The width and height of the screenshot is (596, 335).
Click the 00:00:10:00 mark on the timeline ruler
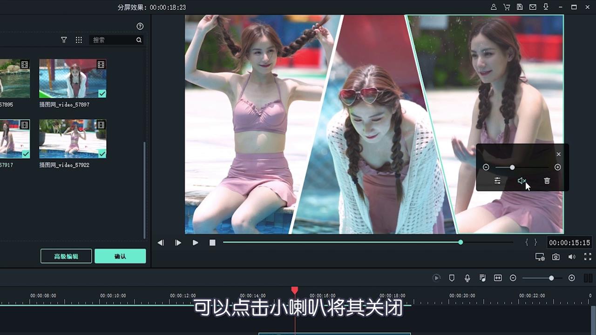pyautogui.click(x=113, y=295)
